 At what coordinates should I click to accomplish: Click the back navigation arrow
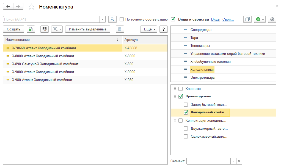[x=8, y=7]
